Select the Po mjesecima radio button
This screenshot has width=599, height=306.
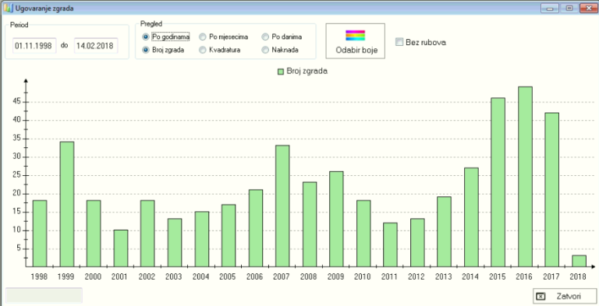[203, 37]
